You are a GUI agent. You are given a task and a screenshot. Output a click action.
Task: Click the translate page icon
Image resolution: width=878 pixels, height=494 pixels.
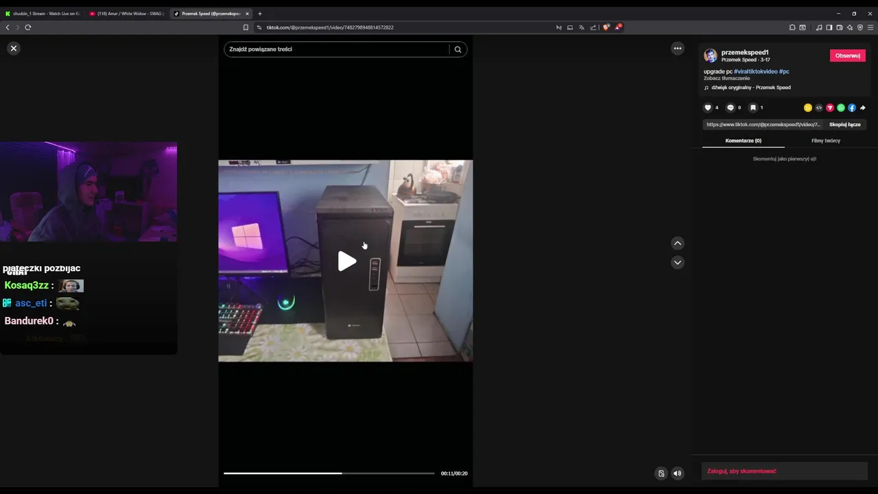coord(581,27)
